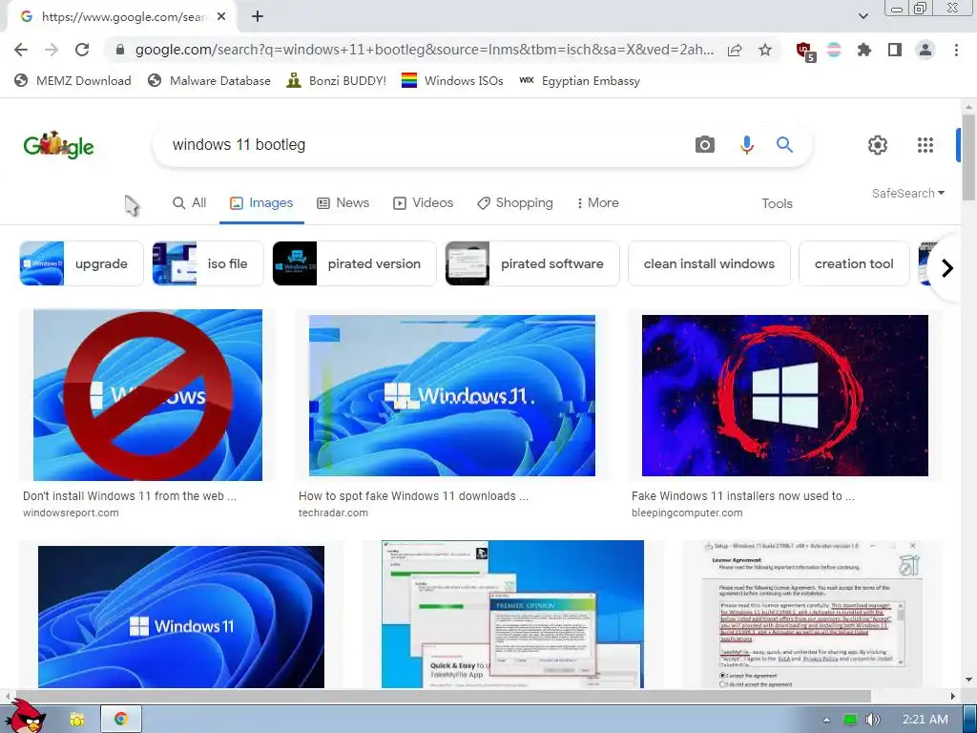Switch to the News tab

343,203
